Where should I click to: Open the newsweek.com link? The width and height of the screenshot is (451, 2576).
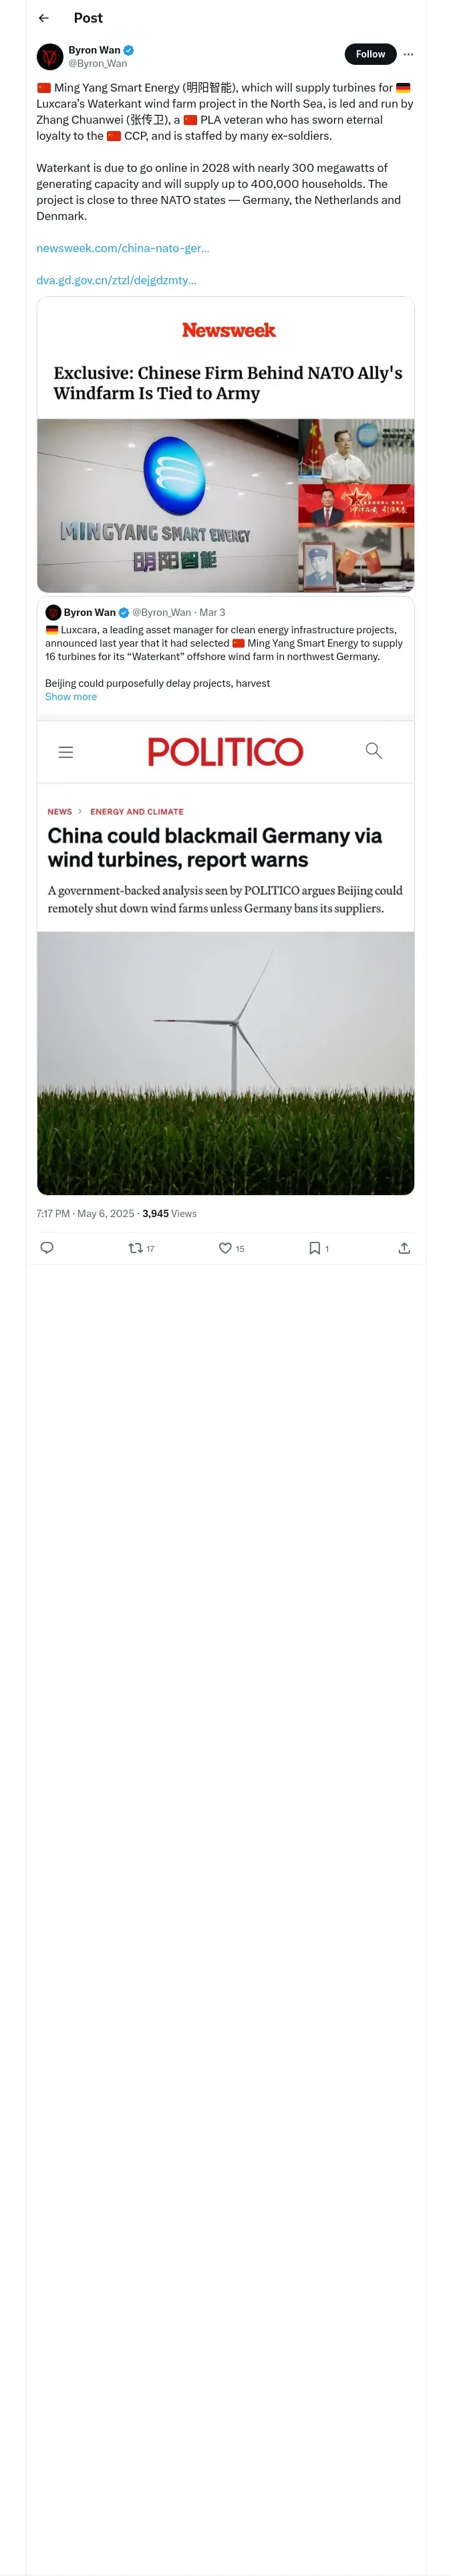(x=123, y=248)
